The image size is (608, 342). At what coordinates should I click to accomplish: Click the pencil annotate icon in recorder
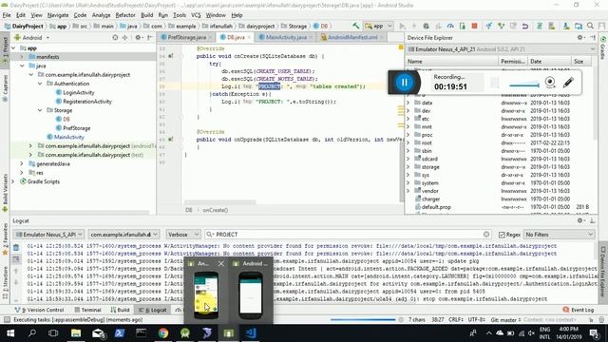coord(568,83)
